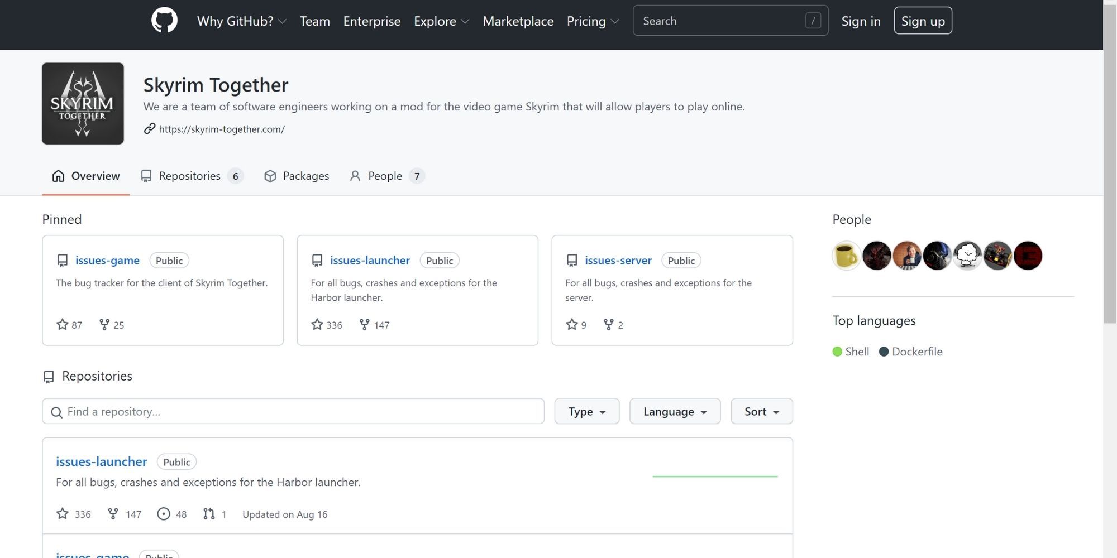1117x558 pixels.
Task: Open pinned issues-game repository
Action: pyautogui.click(x=107, y=260)
